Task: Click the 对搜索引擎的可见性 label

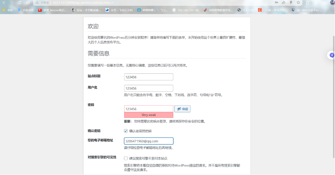Action: coord(102,157)
